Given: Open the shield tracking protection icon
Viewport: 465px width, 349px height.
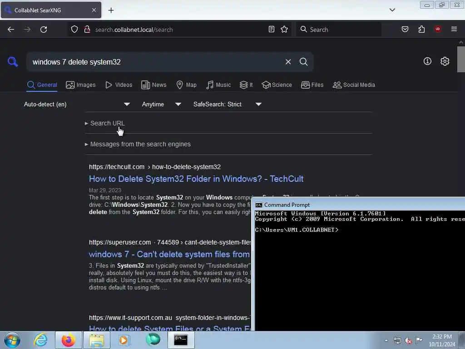Looking at the screenshot, I should point(74,29).
